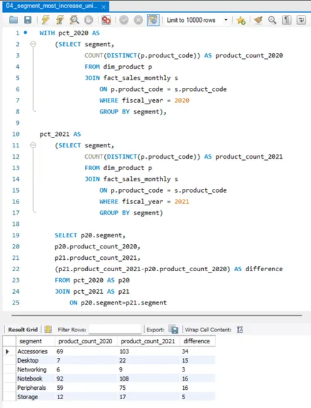Sort by the product_count_2020 column header

tap(86, 341)
